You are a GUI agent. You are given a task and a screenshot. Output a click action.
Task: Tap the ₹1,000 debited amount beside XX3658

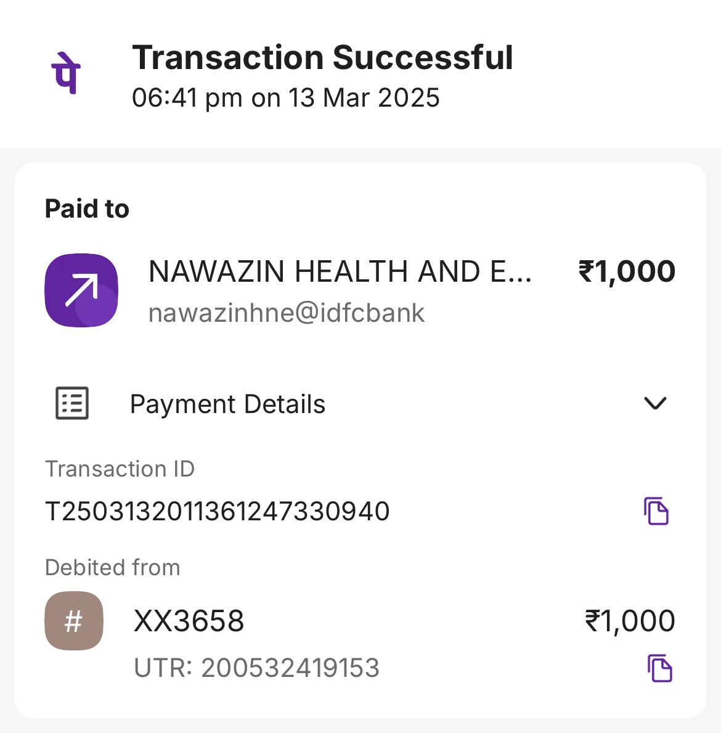coord(630,621)
